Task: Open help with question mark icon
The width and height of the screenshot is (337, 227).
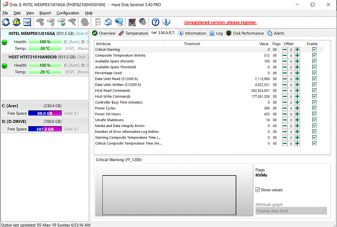Action: [x=155, y=22]
